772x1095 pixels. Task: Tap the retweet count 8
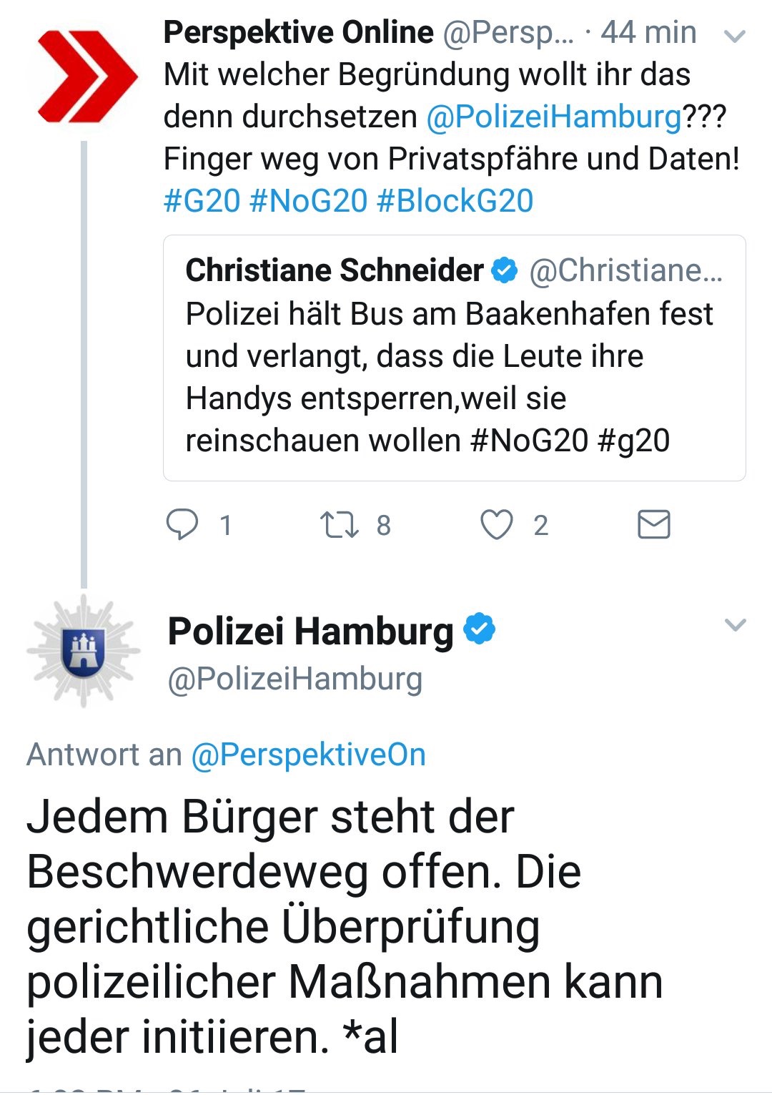pos(384,526)
